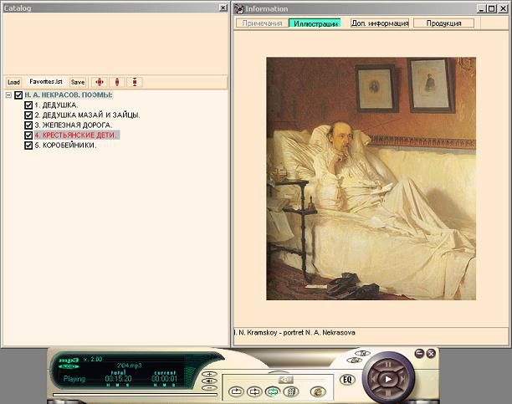Click the Internet Explorer icon in the player
This screenshot has width=512, height=404.
click(x=317, y=391)
